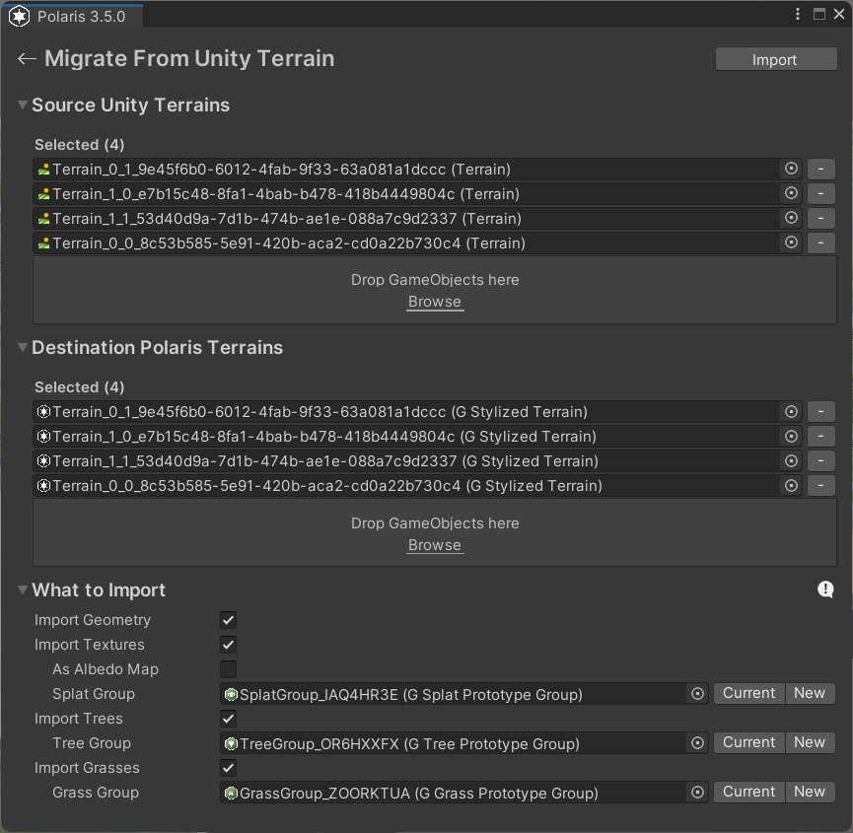This screenshot has height=833, width=853.
Task: Open object picker for source Terrain_0_0_8c53b585
Action: (x=791, y=243)
